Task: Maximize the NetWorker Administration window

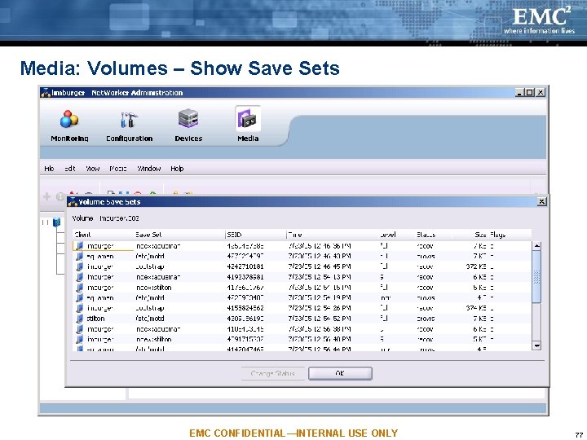Action: pos(529,92)
